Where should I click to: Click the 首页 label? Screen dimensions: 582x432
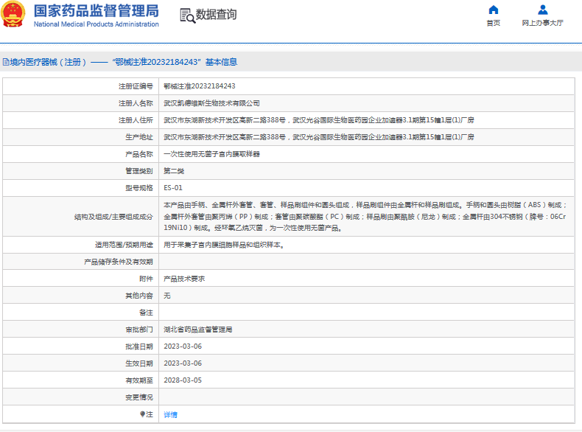tap(494, 23)
